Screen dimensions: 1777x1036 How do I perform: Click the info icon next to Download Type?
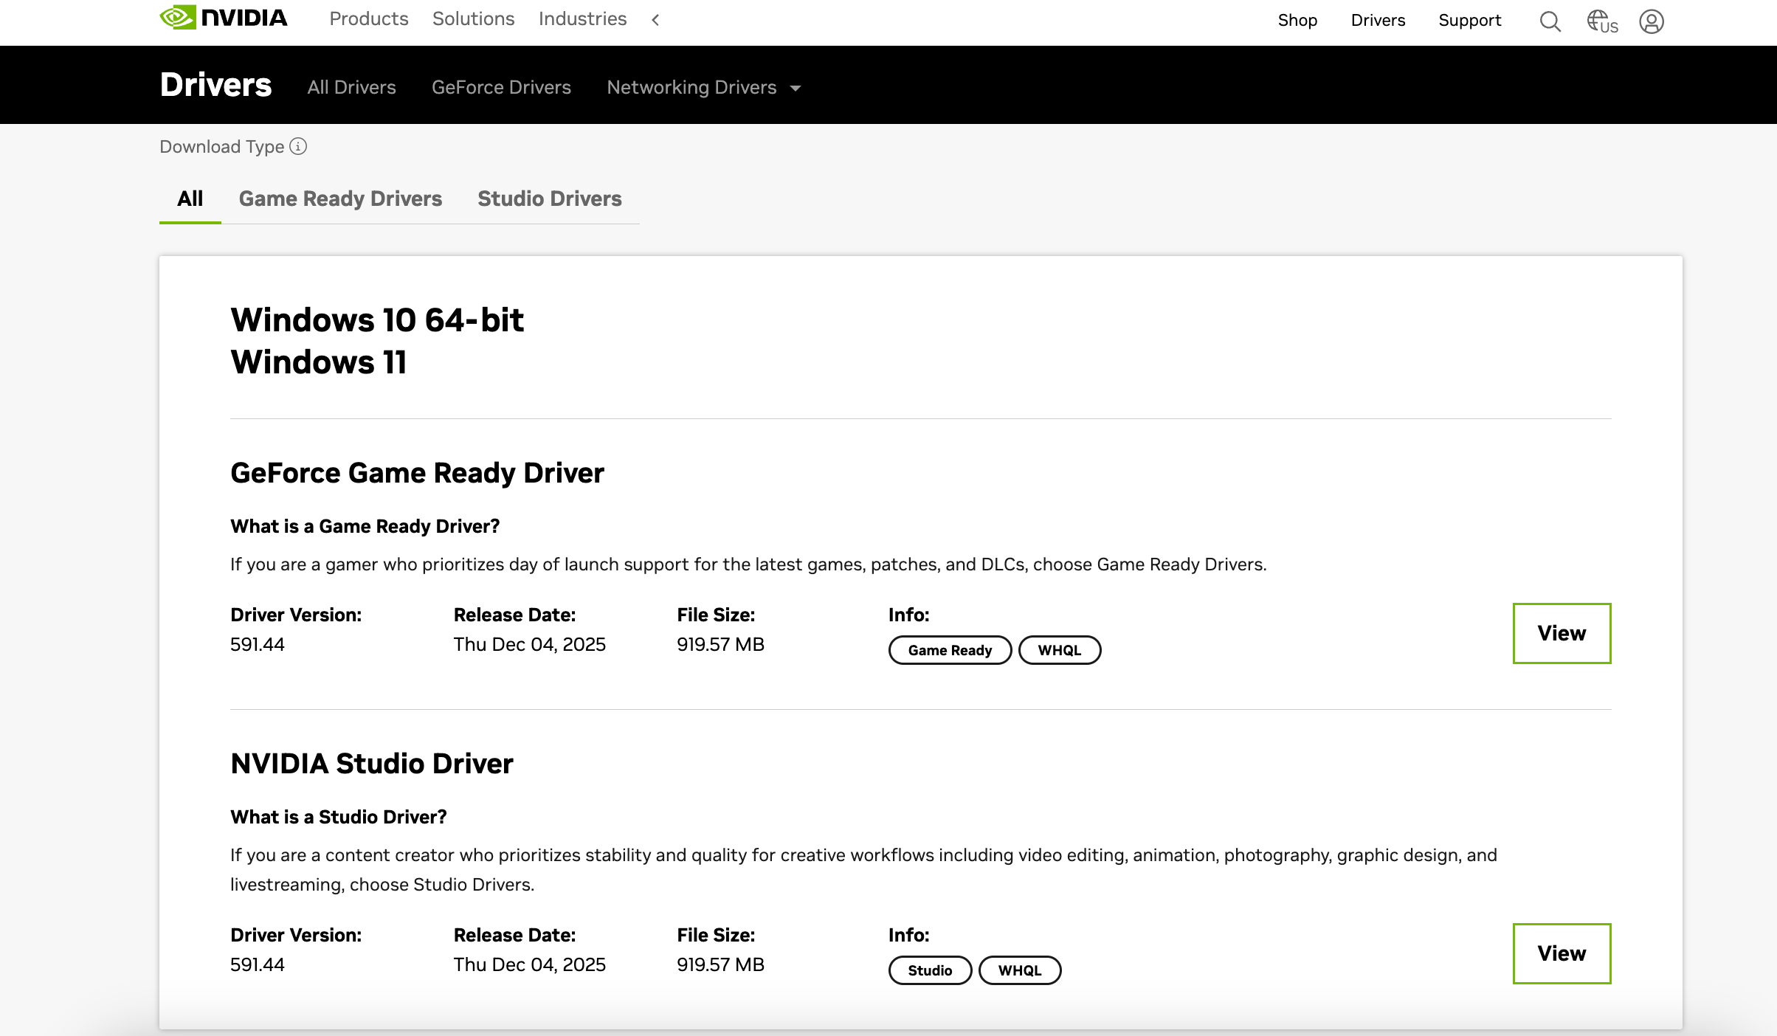pyautogui.click(x=298, y=148)
